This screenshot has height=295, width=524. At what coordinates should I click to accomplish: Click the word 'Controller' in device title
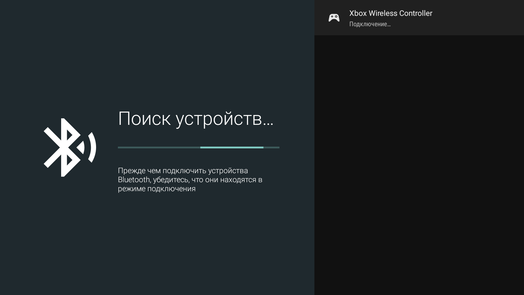tap(416, 13)
